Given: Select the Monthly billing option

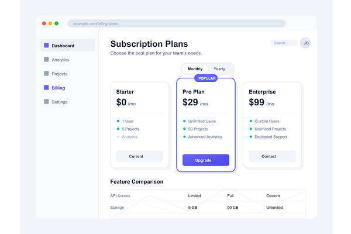Looking at the screenshot, I should pos(195,69).
